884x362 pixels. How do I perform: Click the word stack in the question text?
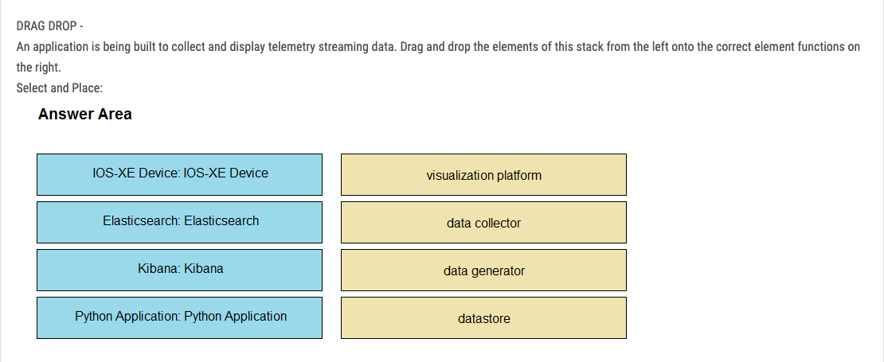588,47
